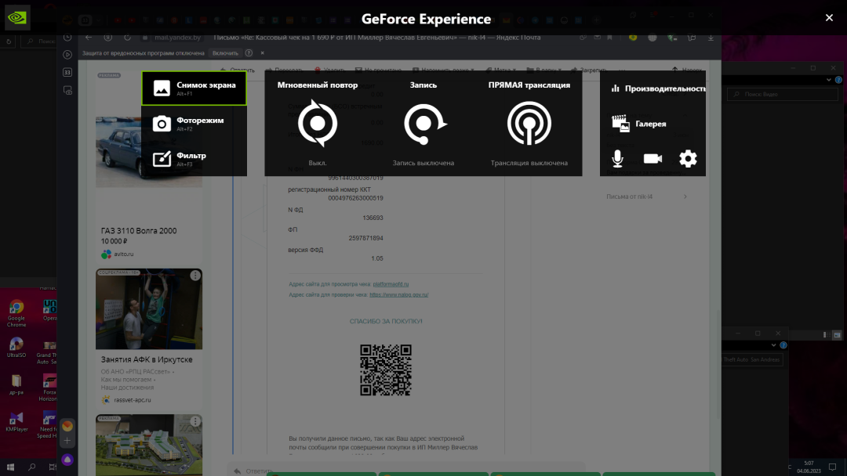Open history clock icon in browser sidebar

click(x=67, y=38)
